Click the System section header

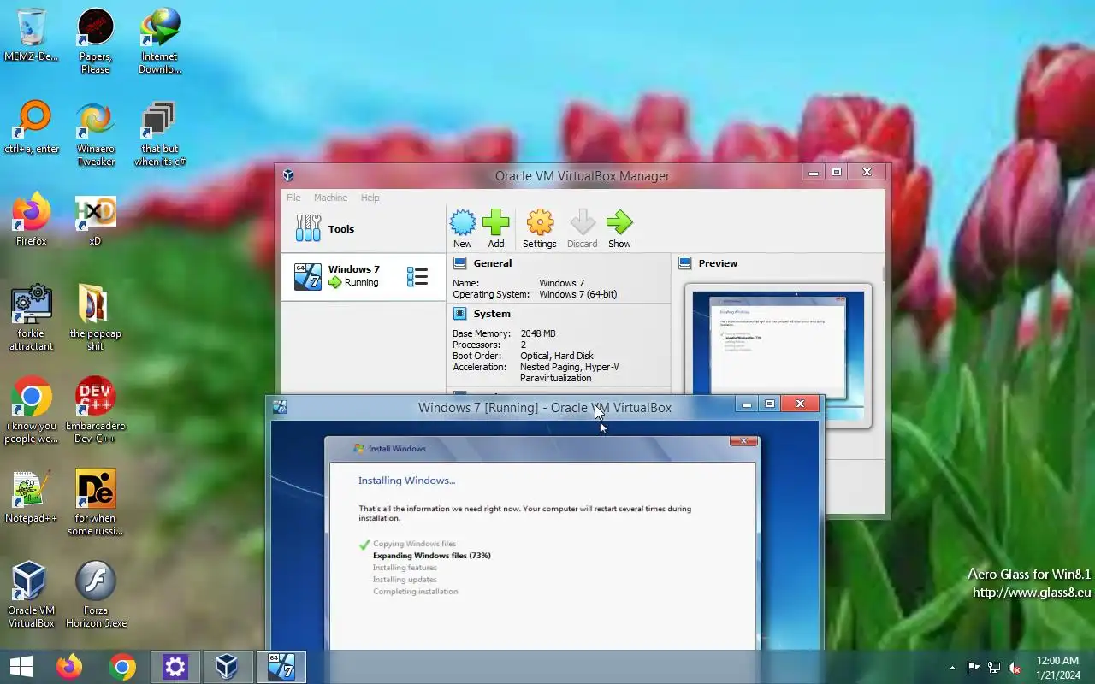tap(492, 314)
